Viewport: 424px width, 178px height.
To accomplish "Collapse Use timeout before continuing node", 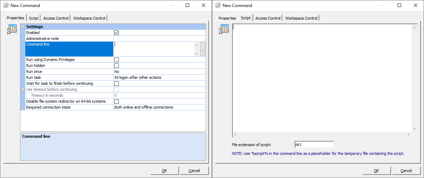I will (x=23, y=90).
